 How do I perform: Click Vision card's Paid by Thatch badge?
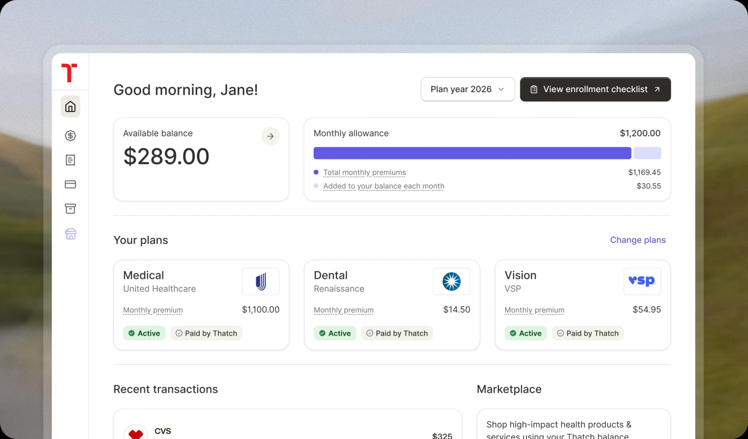(x=588, y=333)
